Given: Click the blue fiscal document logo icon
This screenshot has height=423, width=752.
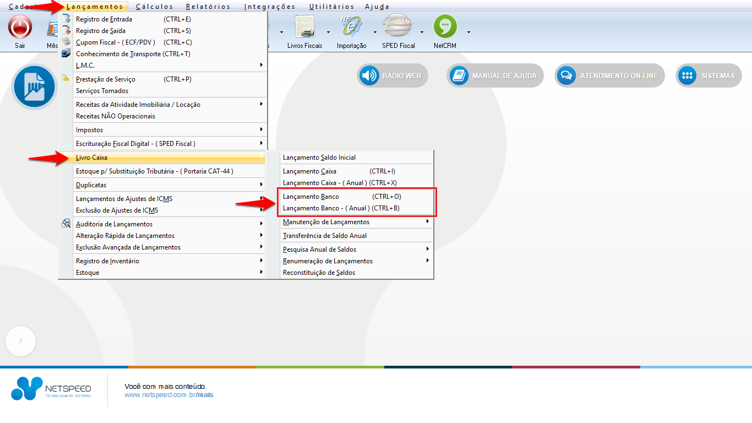Looking at the screenshot, I should [x=34, y=86].
